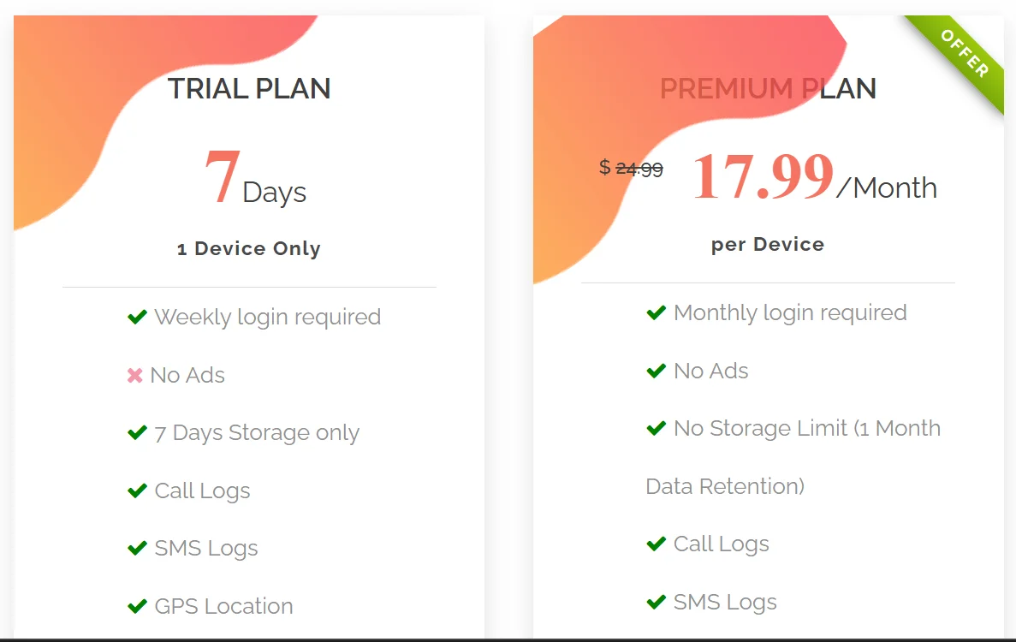Click the checkmark next to 7 Days Storage only
The height and width of the screenshot is (642, 1016).
(137, 433)
